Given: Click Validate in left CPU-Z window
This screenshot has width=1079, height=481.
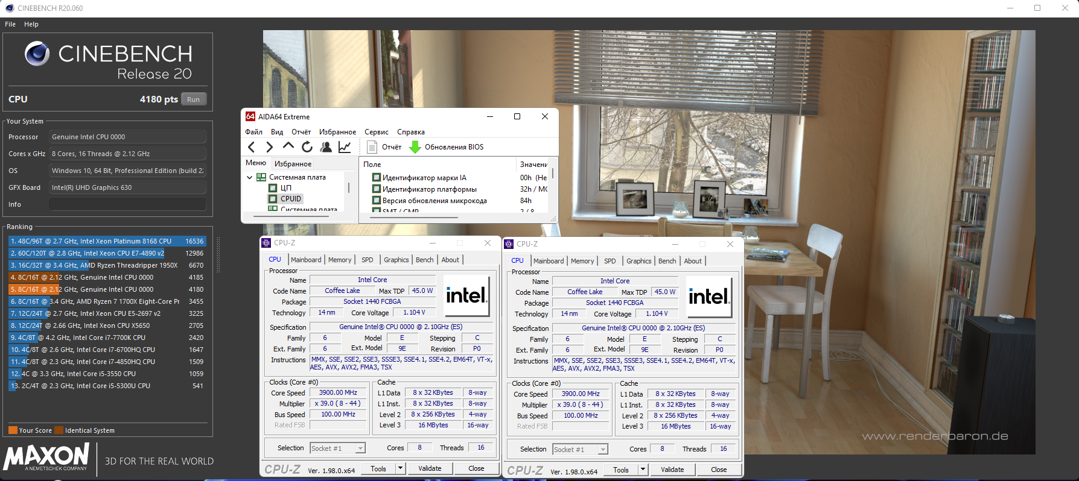Looking at the screenshot, I should pos(430,468).
